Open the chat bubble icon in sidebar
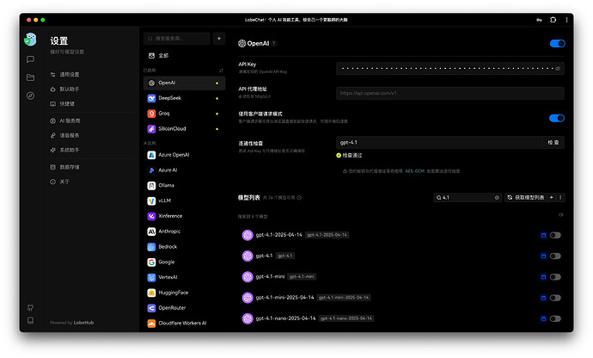 [x=31, y=59]
